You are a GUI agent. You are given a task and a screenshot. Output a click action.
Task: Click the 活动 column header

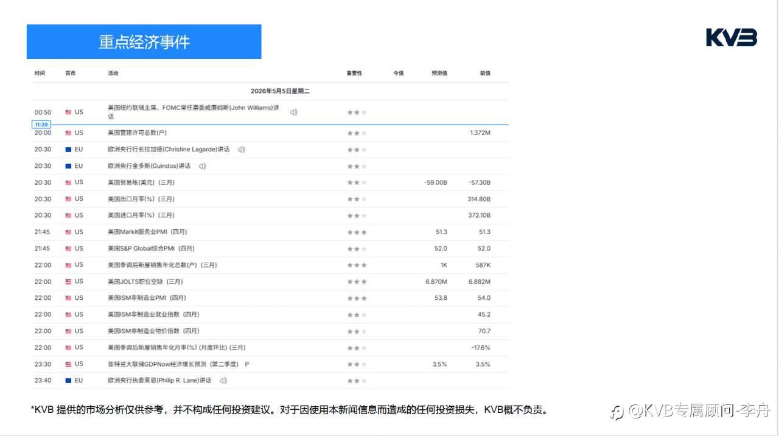113,73
